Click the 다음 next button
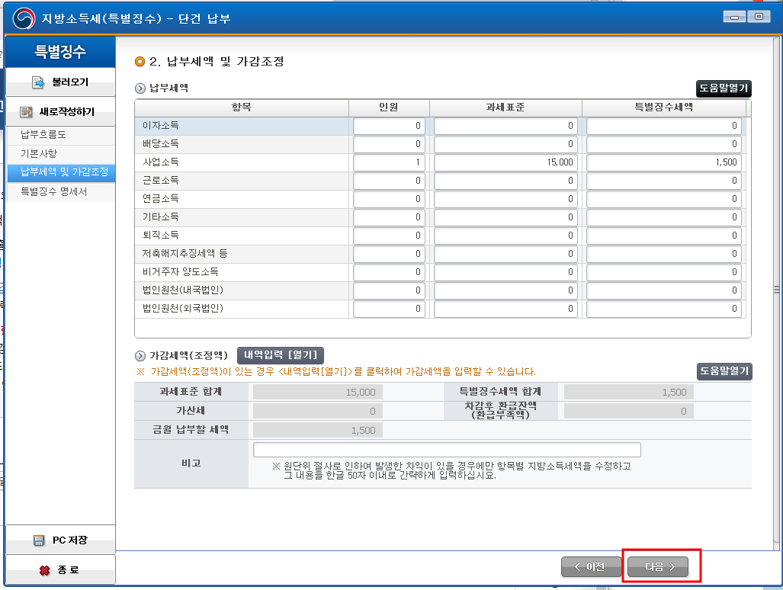 (658, 566)
